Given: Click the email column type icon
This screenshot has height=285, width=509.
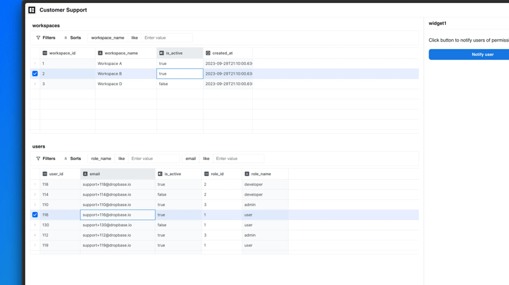Looking at the screenshot, I should 85,174.
